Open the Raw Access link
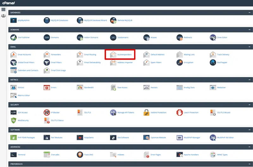The height and width of the screenshot is (167, 253). coord(122,87)
